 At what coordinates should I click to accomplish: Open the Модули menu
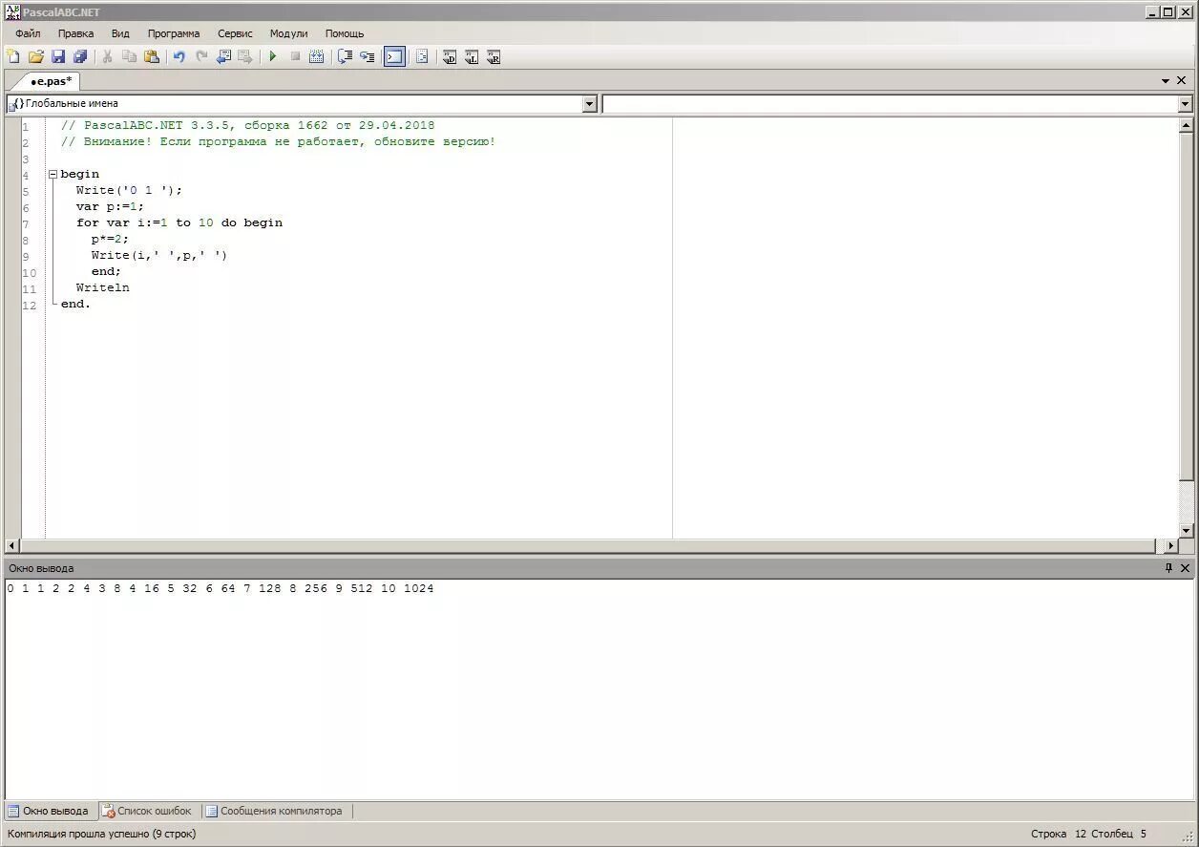288,33
